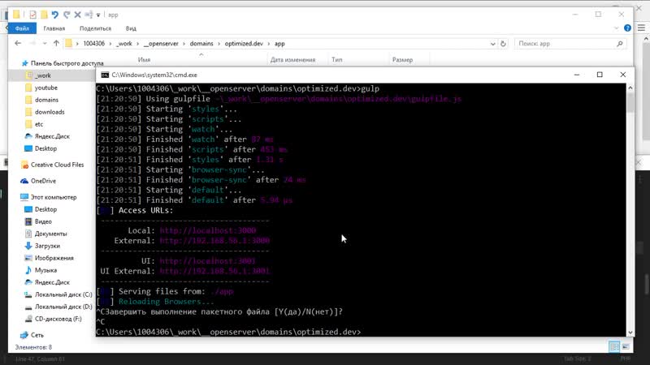Sort by the Дата изменения column header

292,60
